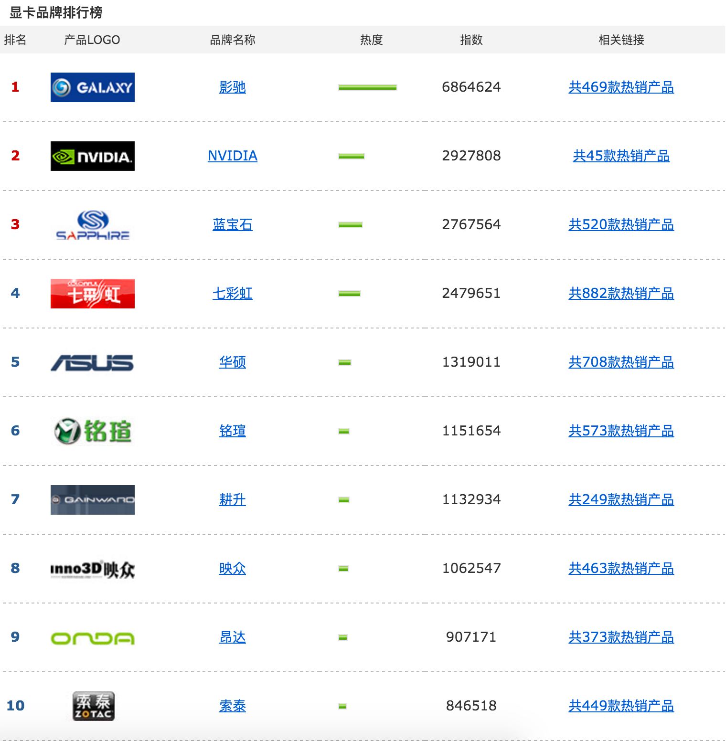Click the 相关链接 column header
This screenshot has height=741, width=726.
(x=621, y=40)
